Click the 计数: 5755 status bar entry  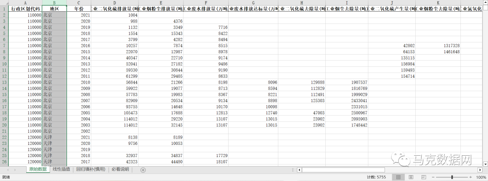coord(376,177)
